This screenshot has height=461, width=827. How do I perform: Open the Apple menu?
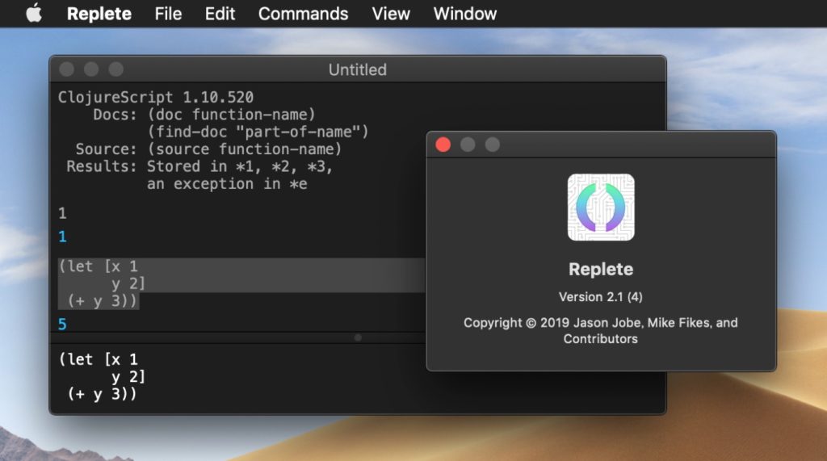pyautogui.click(x=33, y=14)
